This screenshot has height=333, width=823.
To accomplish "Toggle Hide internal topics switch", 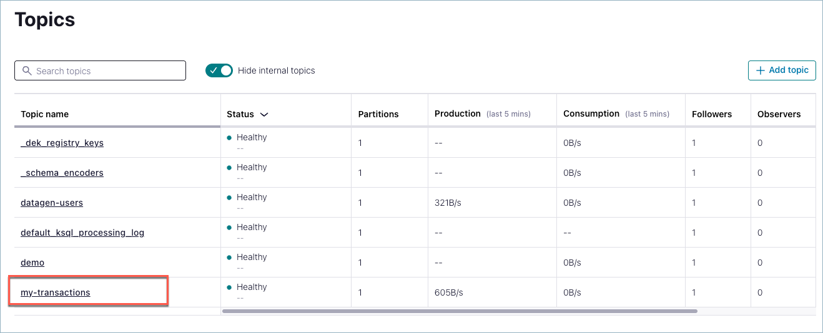I will click(219, 70).
